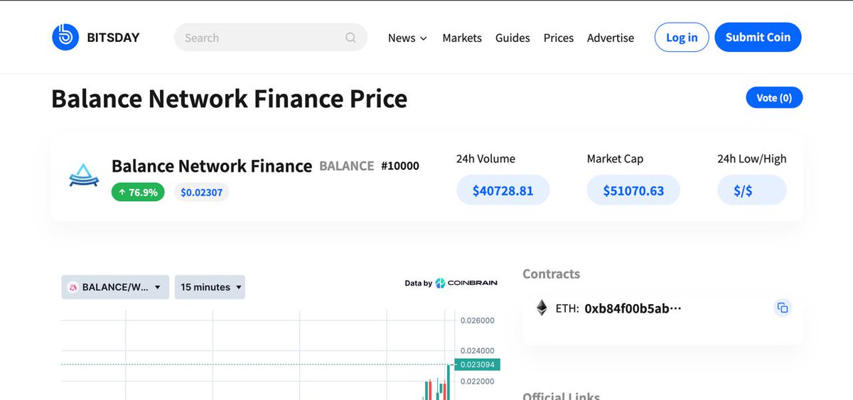The height and width of the screenshot is (400, 853).
Task: Expand the News menu dropdown
Action: coord(407,38)
